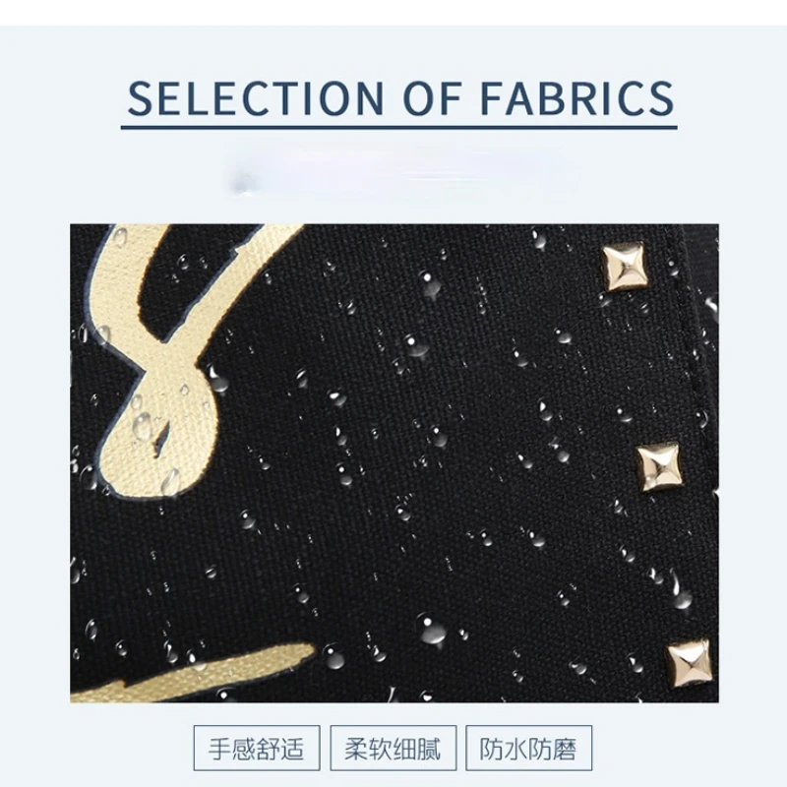The image size is (787, 787).
Task: Click the gold brush stroke at the fabric bottom
Action: [x=191, y=675]
